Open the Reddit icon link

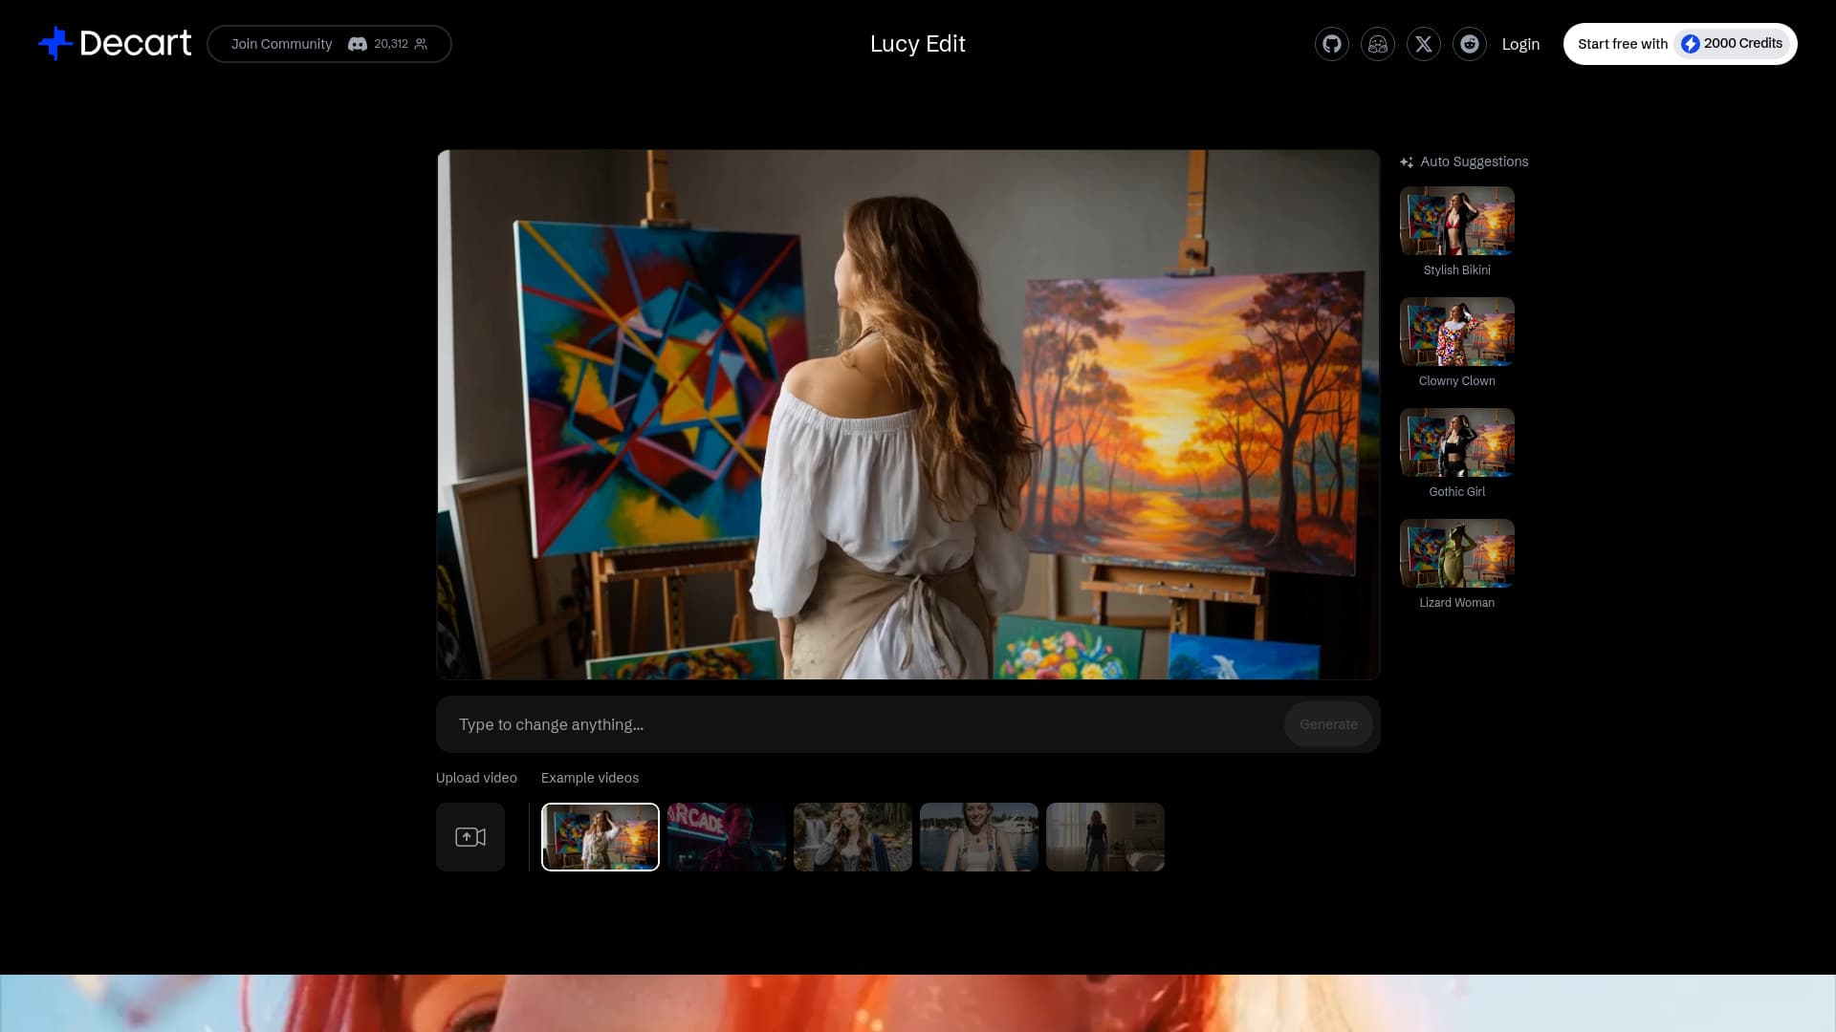click(x=1469, y=44)
